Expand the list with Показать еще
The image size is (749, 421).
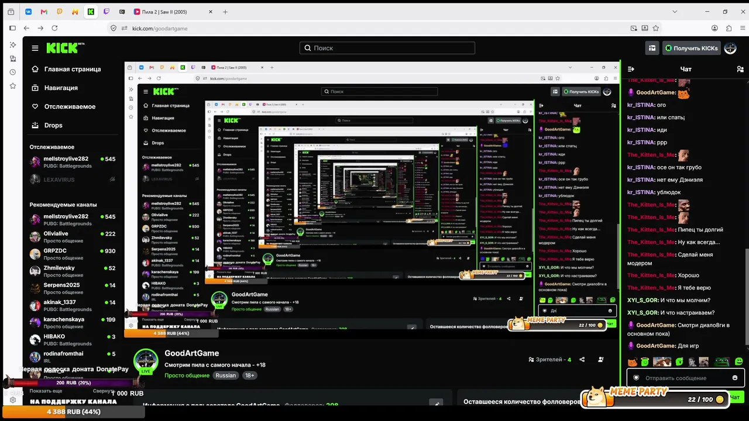pyautogui.click(x=46, y=391)
